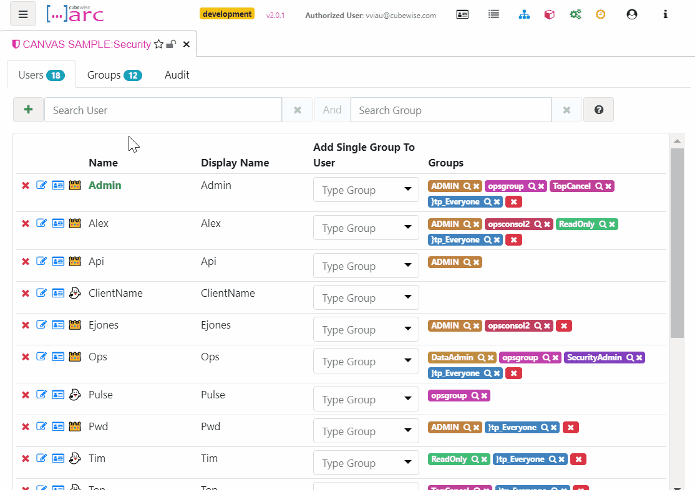Click the green plus add user button
Screen dimensions: 695x490
28,110
